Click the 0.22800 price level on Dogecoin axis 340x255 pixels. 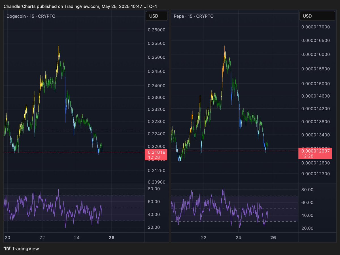click(156, 122)
